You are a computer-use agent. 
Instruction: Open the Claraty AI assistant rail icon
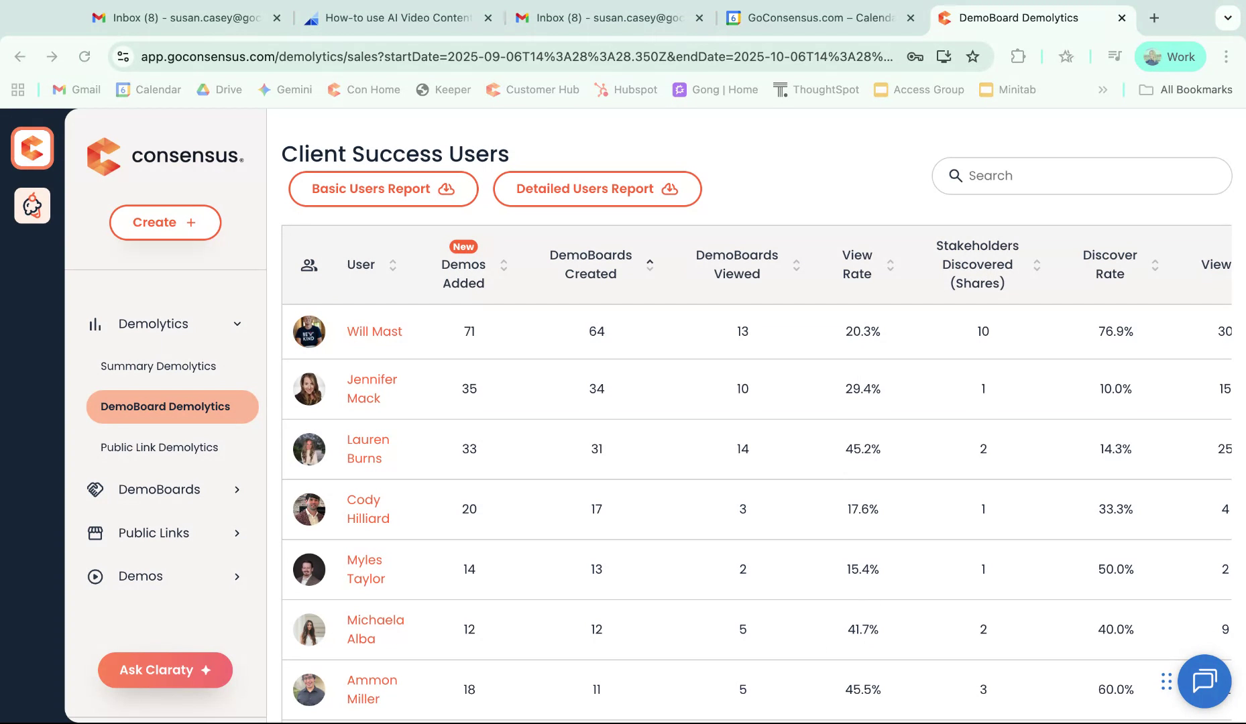click(x=32, y=206)
